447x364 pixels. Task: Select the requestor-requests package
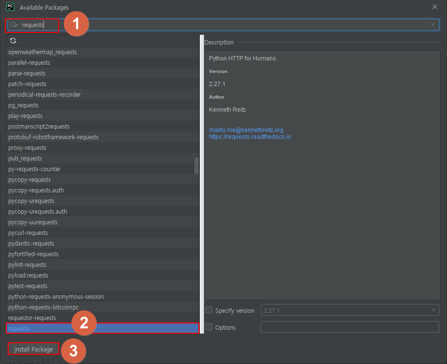pyautogui.click(x=103, y=318)
